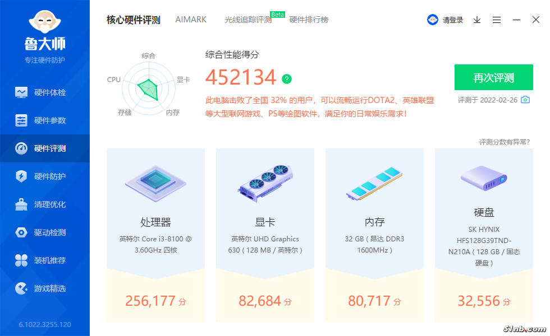Click the 内存 card title
This screenshot has width=550, height=336.
(375, 222)
